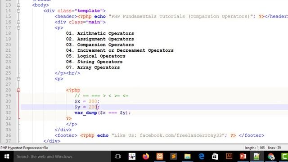Viewport: 288px width, 162px height.
Task: Open Firefox from the taskbar
Action: tap(146, 157)
